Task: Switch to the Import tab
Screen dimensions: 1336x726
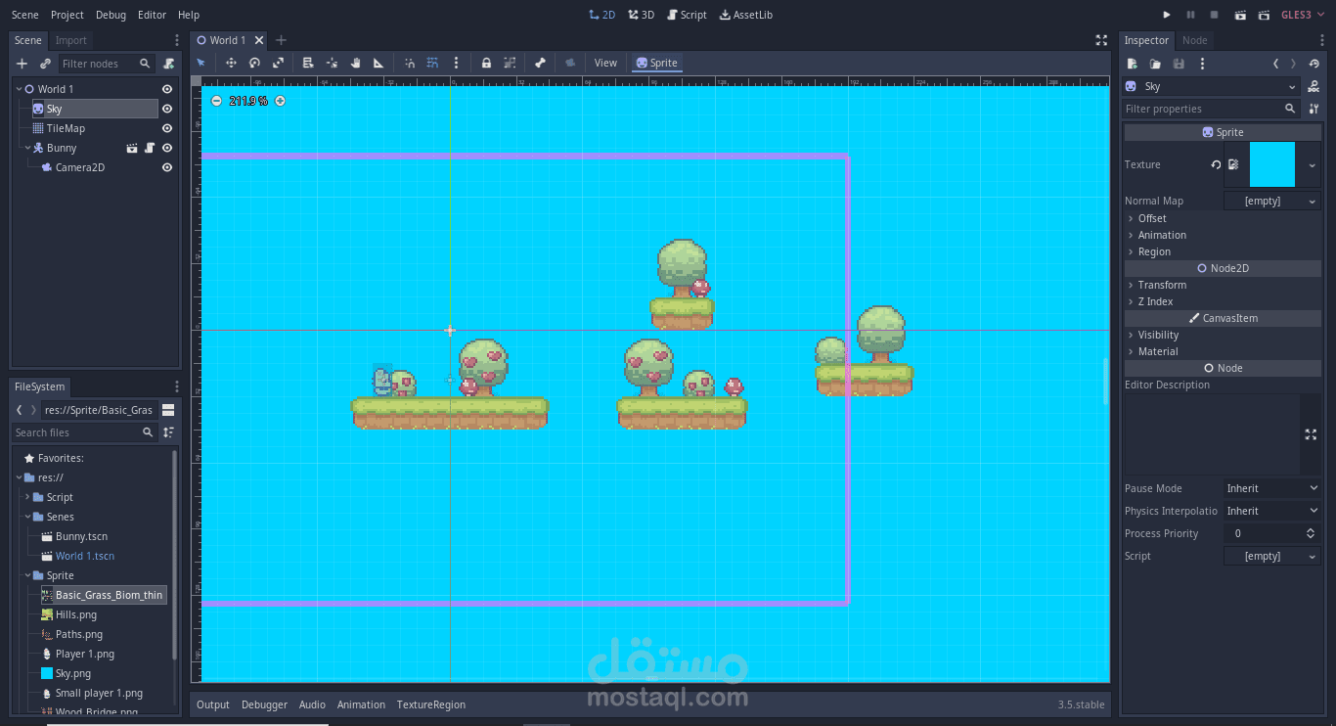Action: tap(70, 40)
